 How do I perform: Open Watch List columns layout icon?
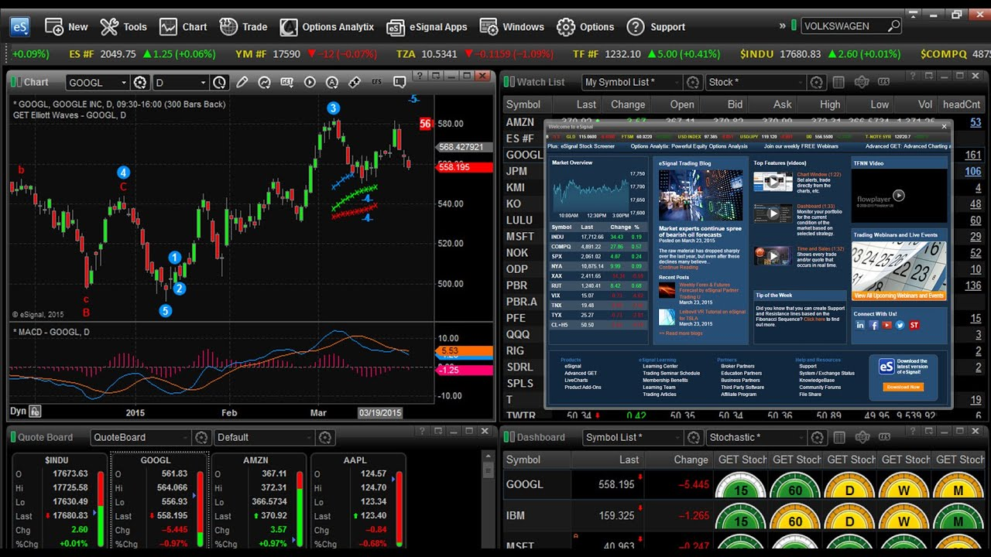pyautogui.click(x=838, y=82)
